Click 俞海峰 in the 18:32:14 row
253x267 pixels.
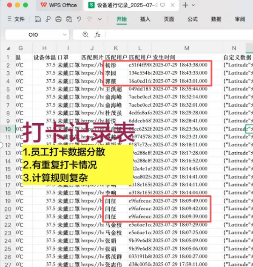(116, 97)
